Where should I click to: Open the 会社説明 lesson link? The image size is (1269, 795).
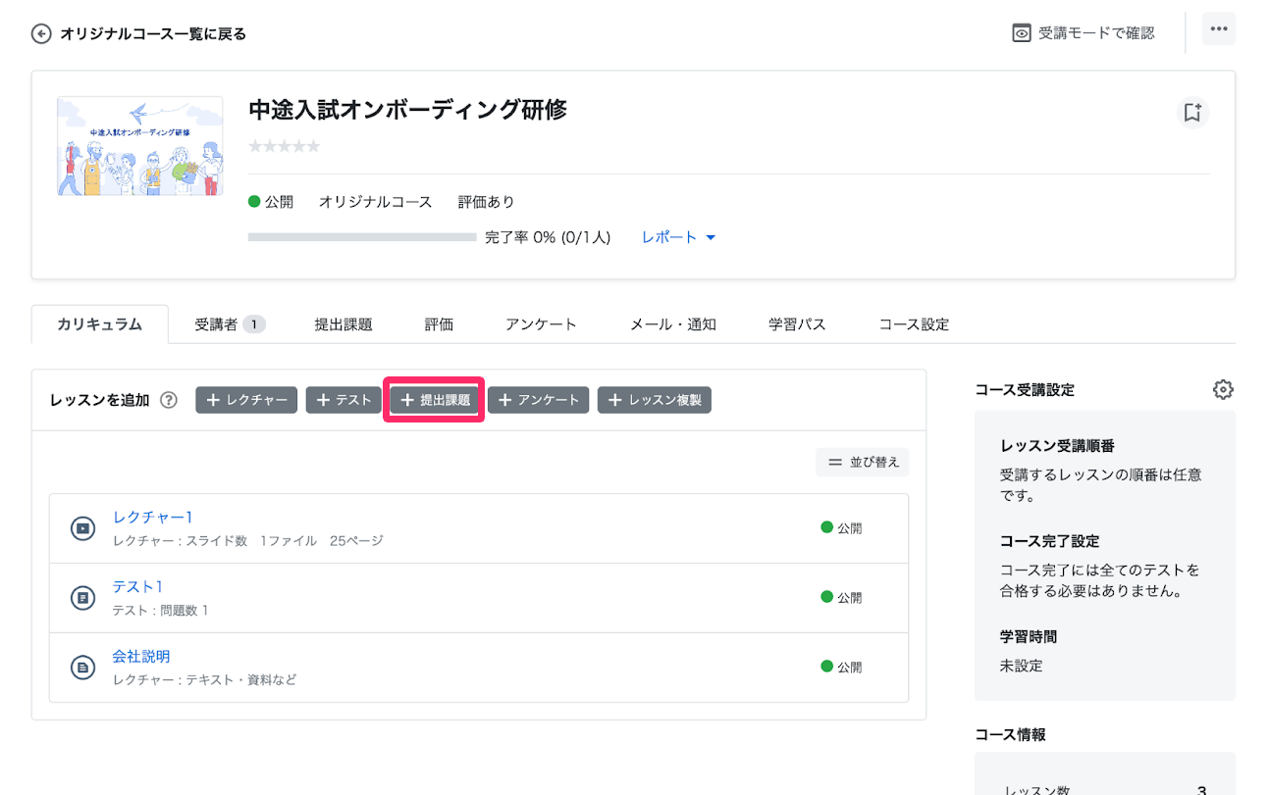pyautogui.click(x=141, y=657)
